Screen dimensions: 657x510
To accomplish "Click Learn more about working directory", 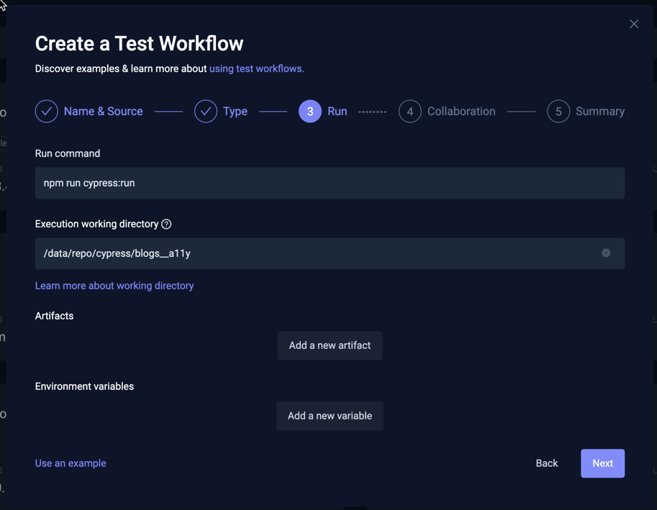I will pyautogui.click(x=114, y=286).
